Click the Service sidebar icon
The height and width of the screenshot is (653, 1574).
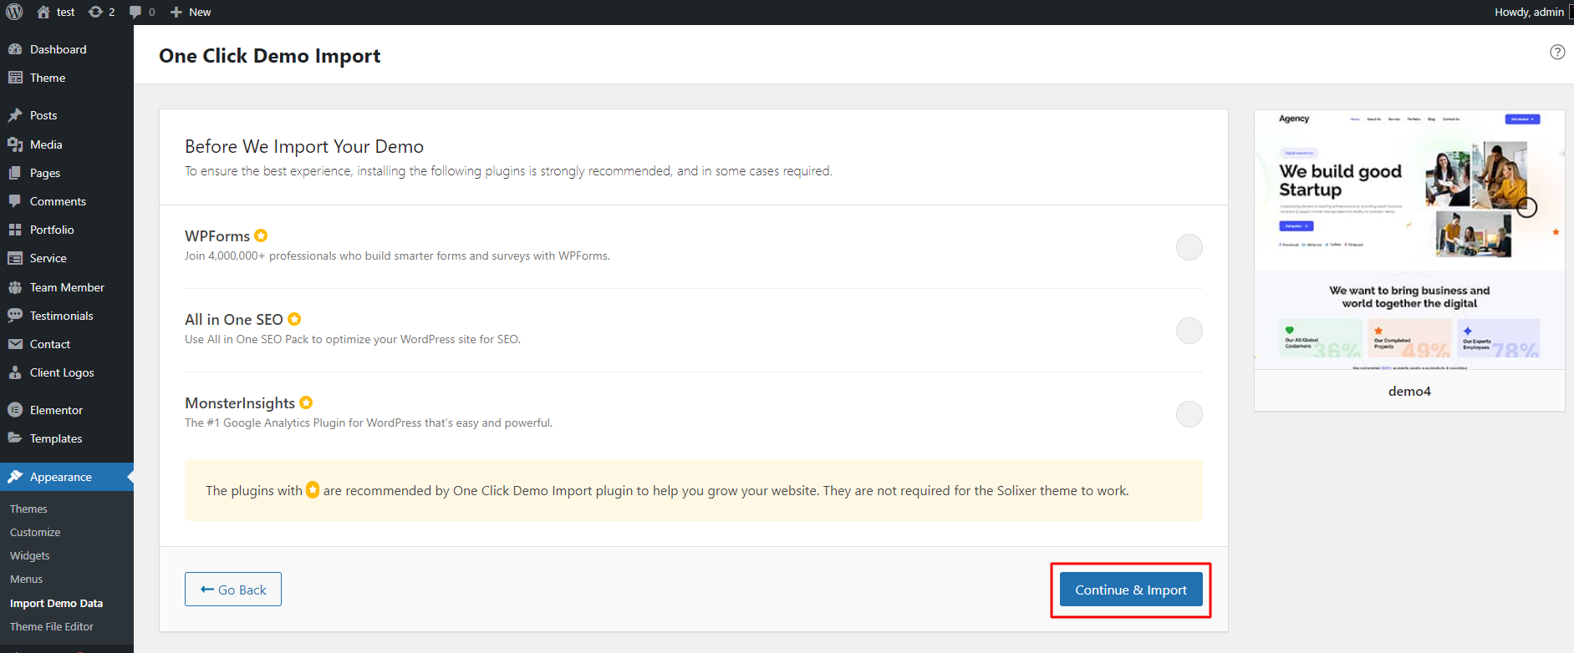coord(15,258)
